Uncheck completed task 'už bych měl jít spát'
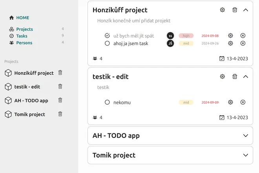 (x=107, y=36)
